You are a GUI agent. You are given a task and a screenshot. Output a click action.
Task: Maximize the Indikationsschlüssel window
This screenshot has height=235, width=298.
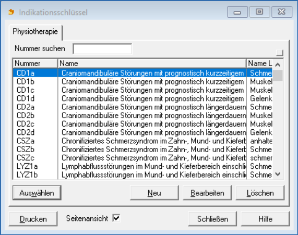click(x=259, y=12)
